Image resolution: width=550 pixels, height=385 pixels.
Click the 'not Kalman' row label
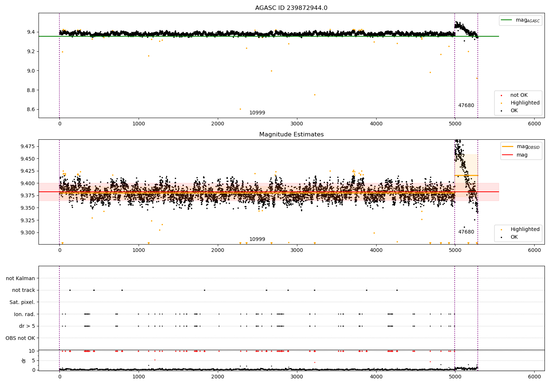tap(21, 279)
